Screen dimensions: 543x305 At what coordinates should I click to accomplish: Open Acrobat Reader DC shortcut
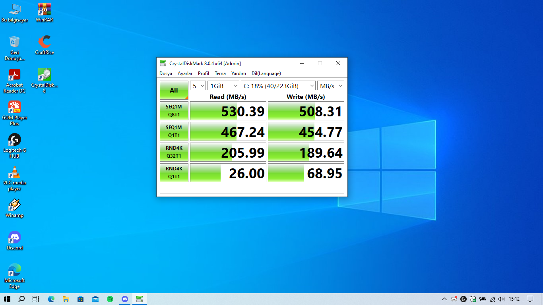[15, 81]
